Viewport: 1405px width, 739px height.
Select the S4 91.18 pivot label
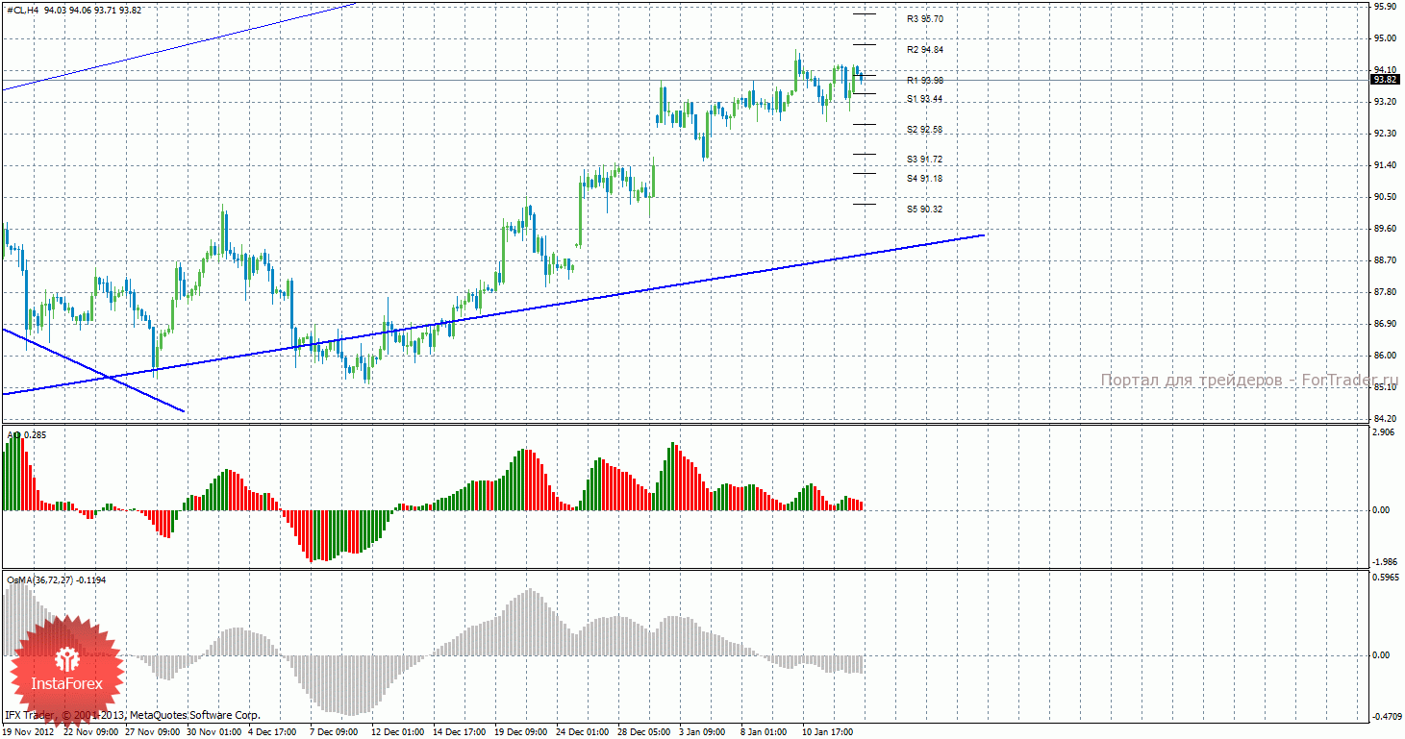point(925,179)
